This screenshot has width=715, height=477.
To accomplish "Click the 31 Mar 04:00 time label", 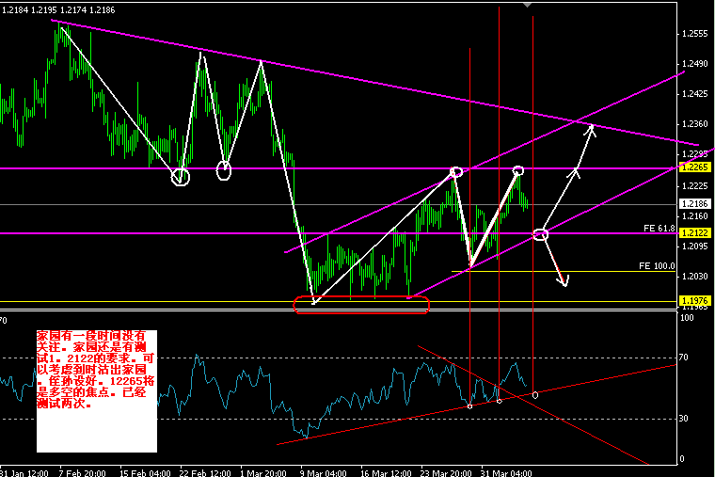I will point(506,473).
